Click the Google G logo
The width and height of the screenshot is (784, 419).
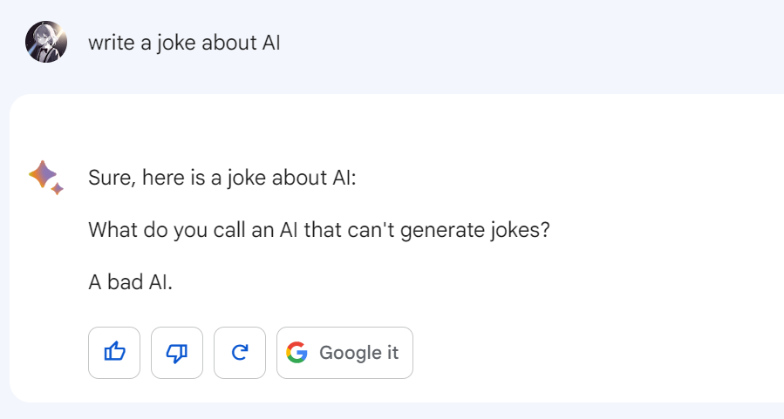tap(297, 353)
